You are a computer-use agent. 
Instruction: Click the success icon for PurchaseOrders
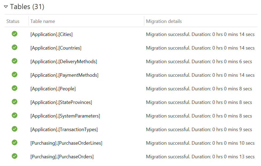15,156
